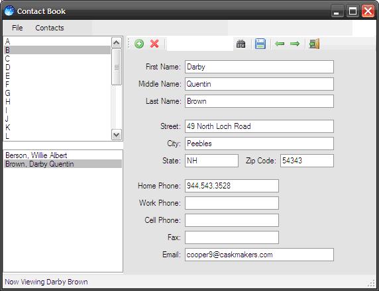
Task: Click the letter list scroll up arrow
Action: pos(117,43)
